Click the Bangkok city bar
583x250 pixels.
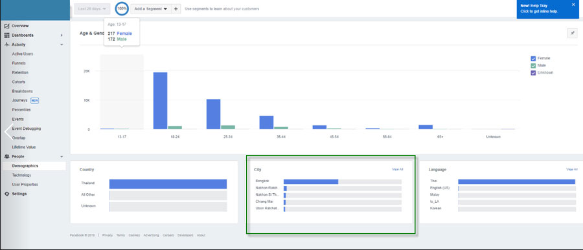coord(311,182)
